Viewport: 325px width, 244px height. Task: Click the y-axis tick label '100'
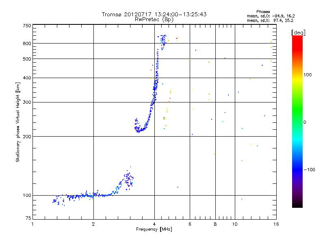(x=27, y=196)
